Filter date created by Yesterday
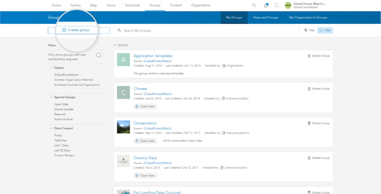This screenshot has height=194, width=381. pos(61,140)
